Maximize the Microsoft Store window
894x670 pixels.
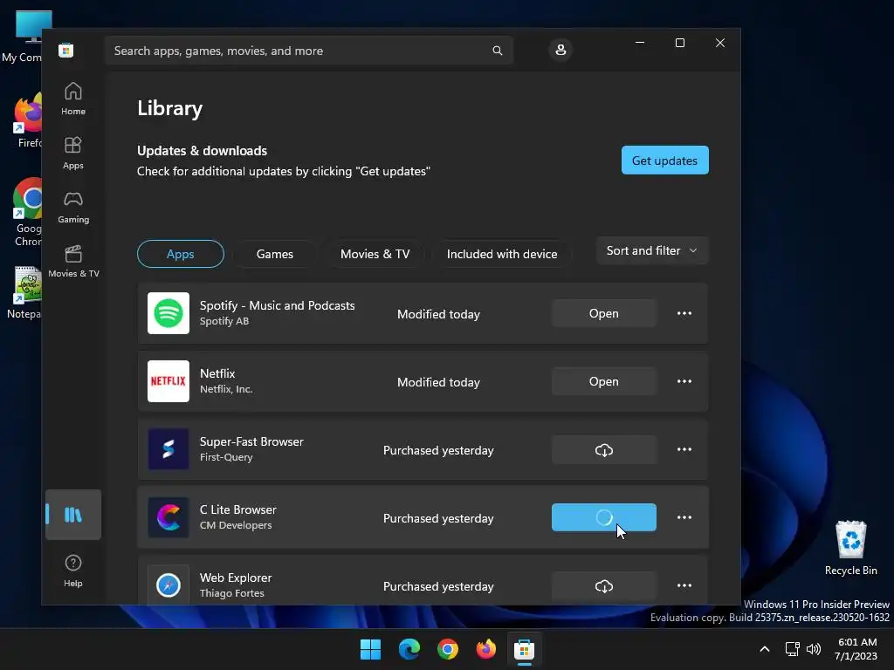(x=679, y=43)
